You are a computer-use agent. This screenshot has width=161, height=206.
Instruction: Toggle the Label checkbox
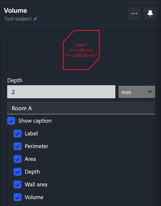[18, 134]
